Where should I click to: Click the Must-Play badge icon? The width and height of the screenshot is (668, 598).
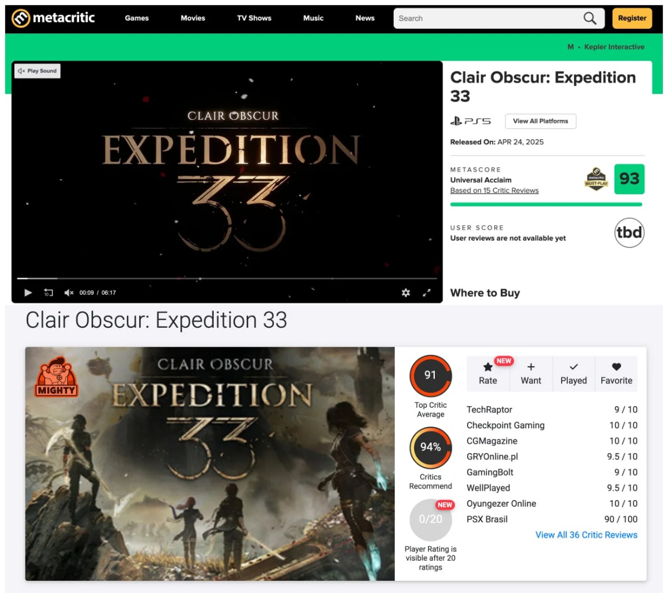[x=596, y=179]
